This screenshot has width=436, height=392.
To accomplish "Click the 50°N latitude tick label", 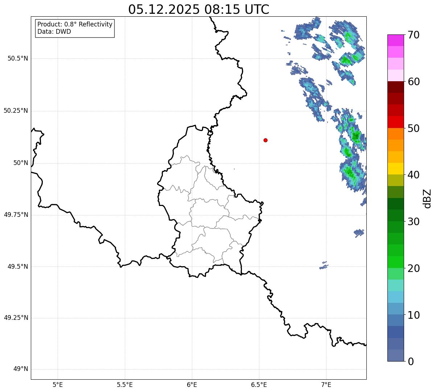I will [21, 163].
